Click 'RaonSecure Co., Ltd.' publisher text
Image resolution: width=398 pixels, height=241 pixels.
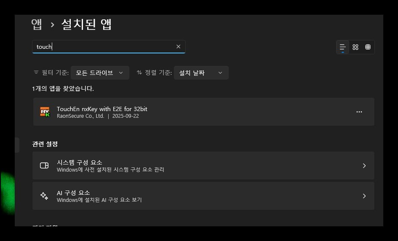(80, 116)
